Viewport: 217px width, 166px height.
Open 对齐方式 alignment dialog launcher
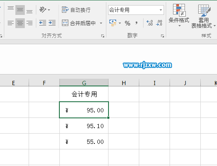pyautogui.click(x=103, y=36)
